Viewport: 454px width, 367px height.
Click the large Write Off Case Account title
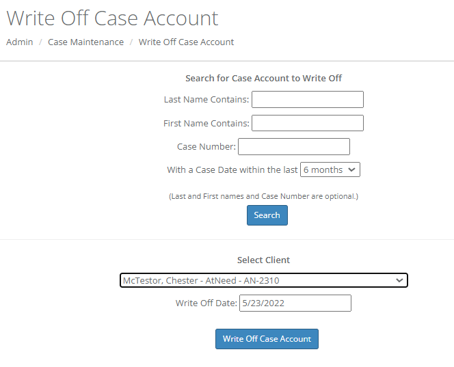pyautogui.click(x=112, y=18)
